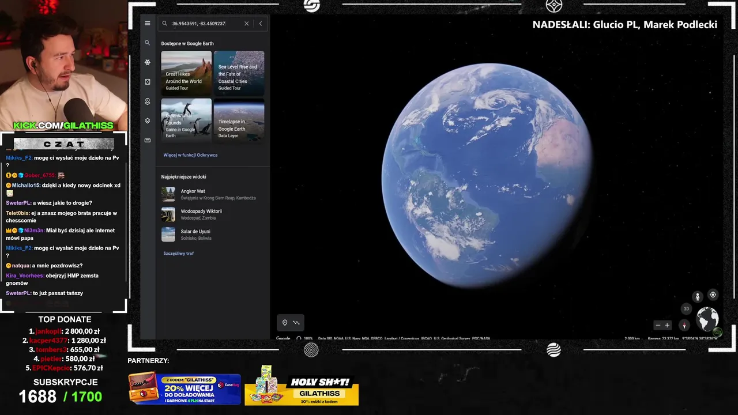
Task: Open the I'm Feeling Lucky dice icon
Action: point(148,82)
